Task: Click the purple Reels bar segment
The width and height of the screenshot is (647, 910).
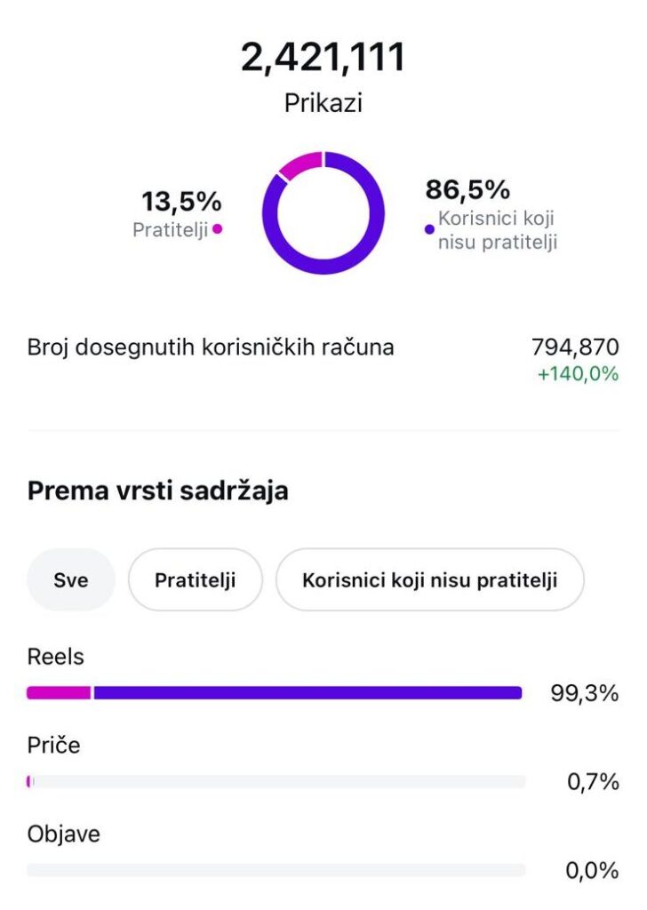Action: [x=307, y=693]
